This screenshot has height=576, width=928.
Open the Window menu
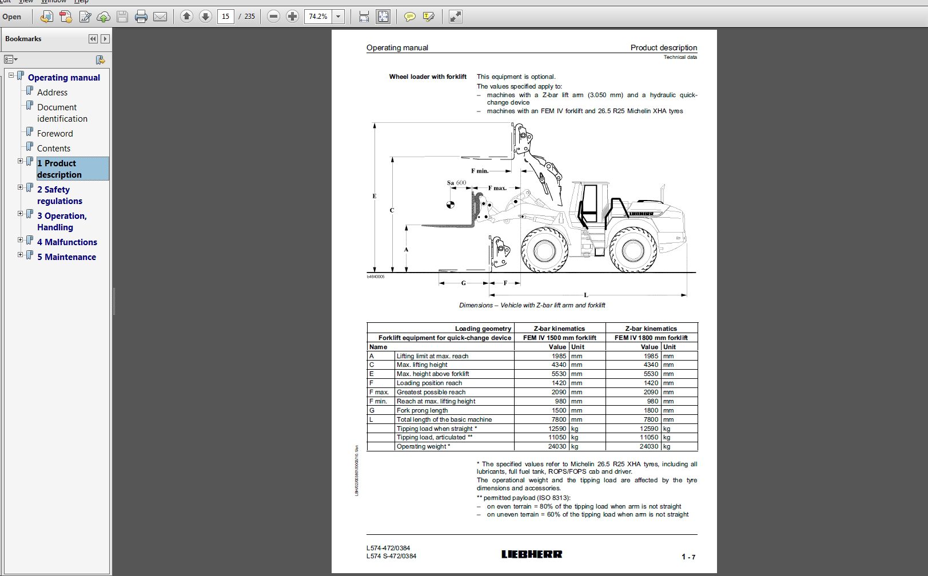click(x=54, y=2)
